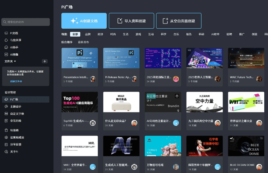Open Pi文档 in the sidebar
The width and height of the screenshot is (268, 173).
(14, 33)
